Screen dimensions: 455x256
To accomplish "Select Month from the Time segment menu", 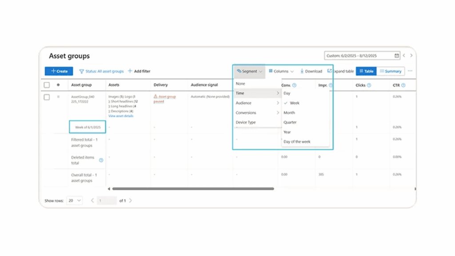I will click(289, 112).
